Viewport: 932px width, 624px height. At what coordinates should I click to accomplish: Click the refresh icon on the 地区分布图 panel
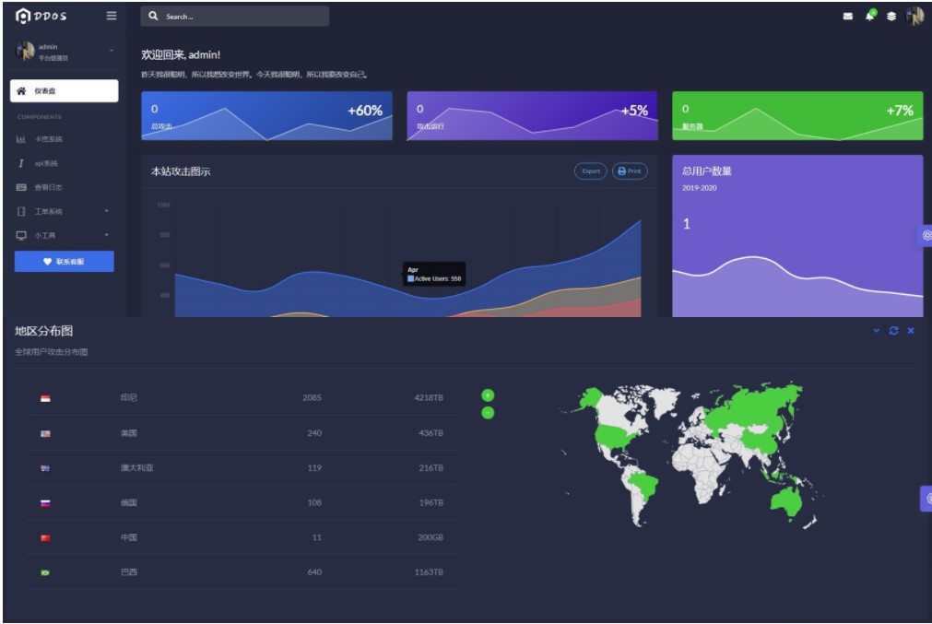click(x=893, y=331)
